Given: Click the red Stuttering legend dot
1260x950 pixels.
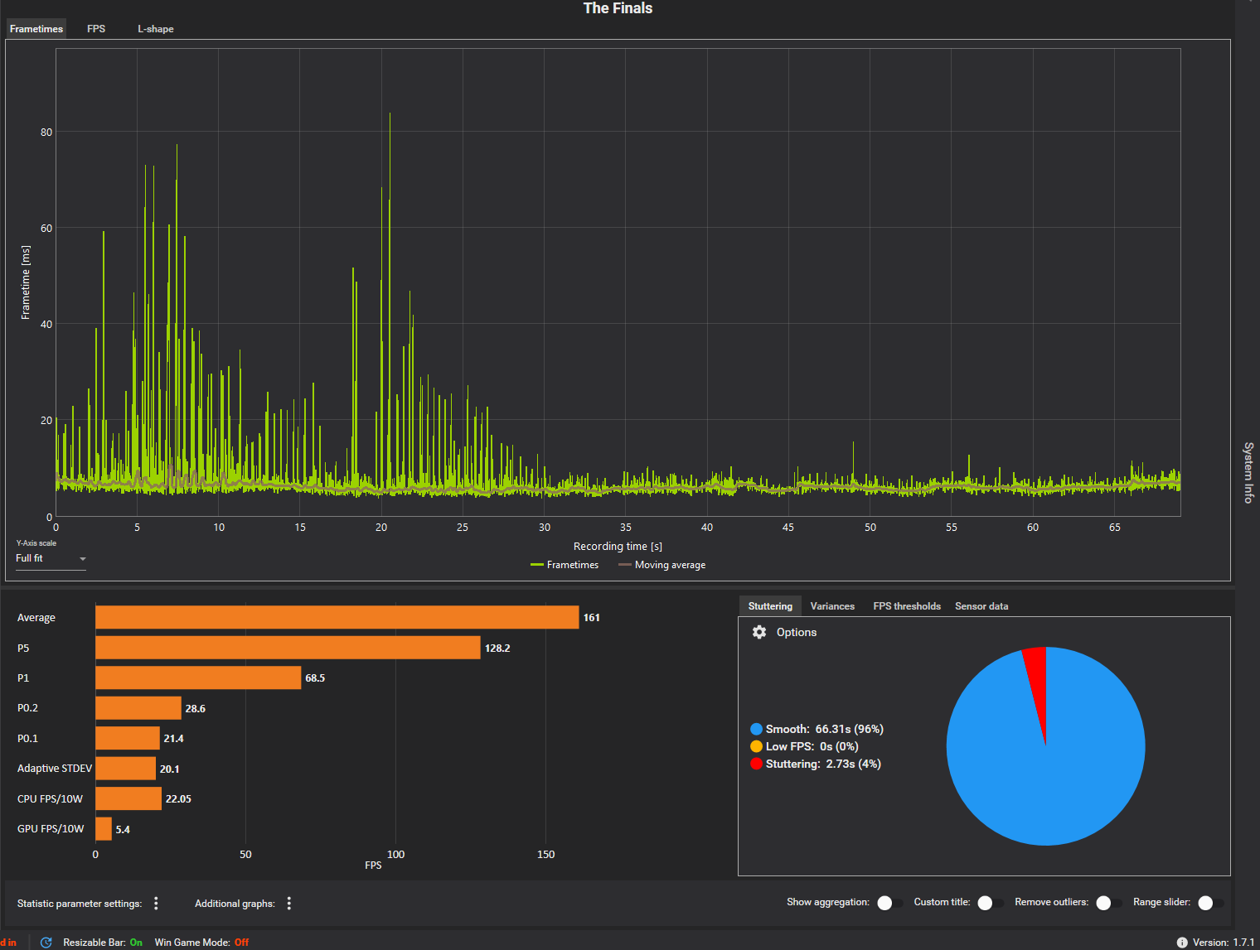Looking at the screenshot, I should 756,764.
